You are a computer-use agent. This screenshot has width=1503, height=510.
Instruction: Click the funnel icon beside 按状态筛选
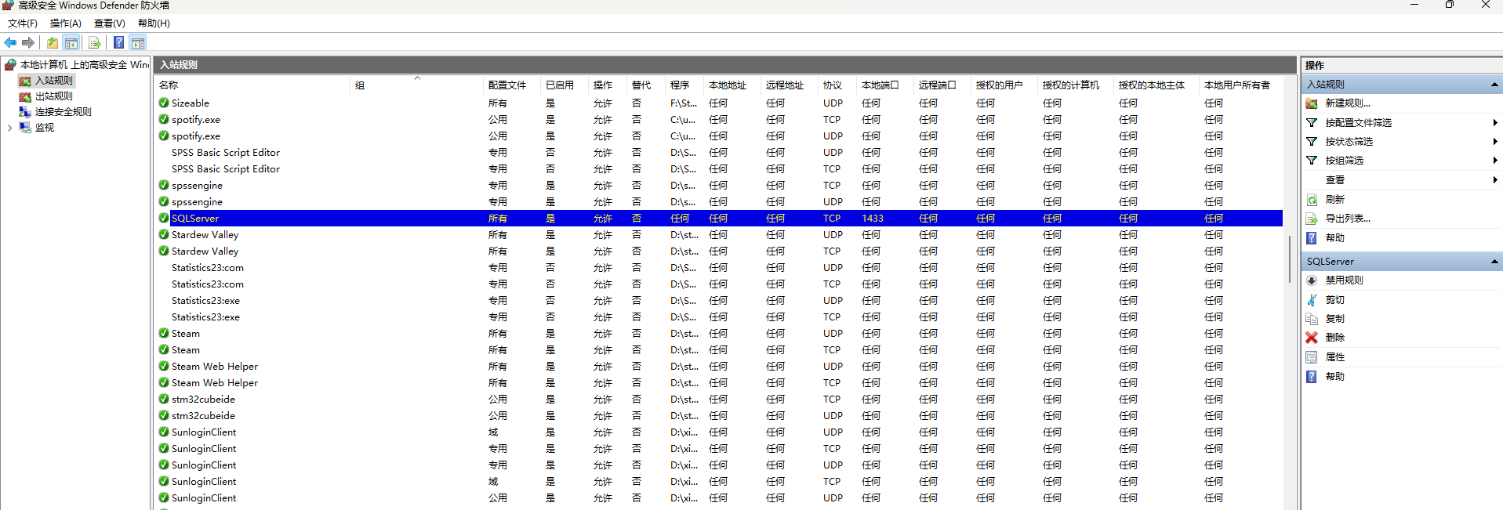[1312, 142]
